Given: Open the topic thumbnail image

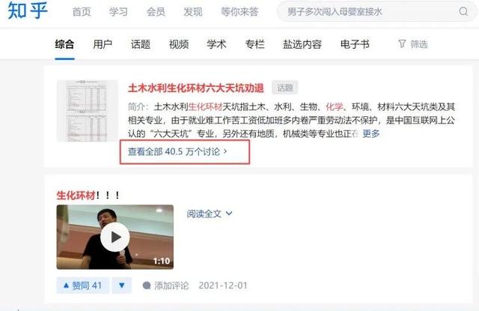Looking at the screenshot, I should (x=88, y=111).
